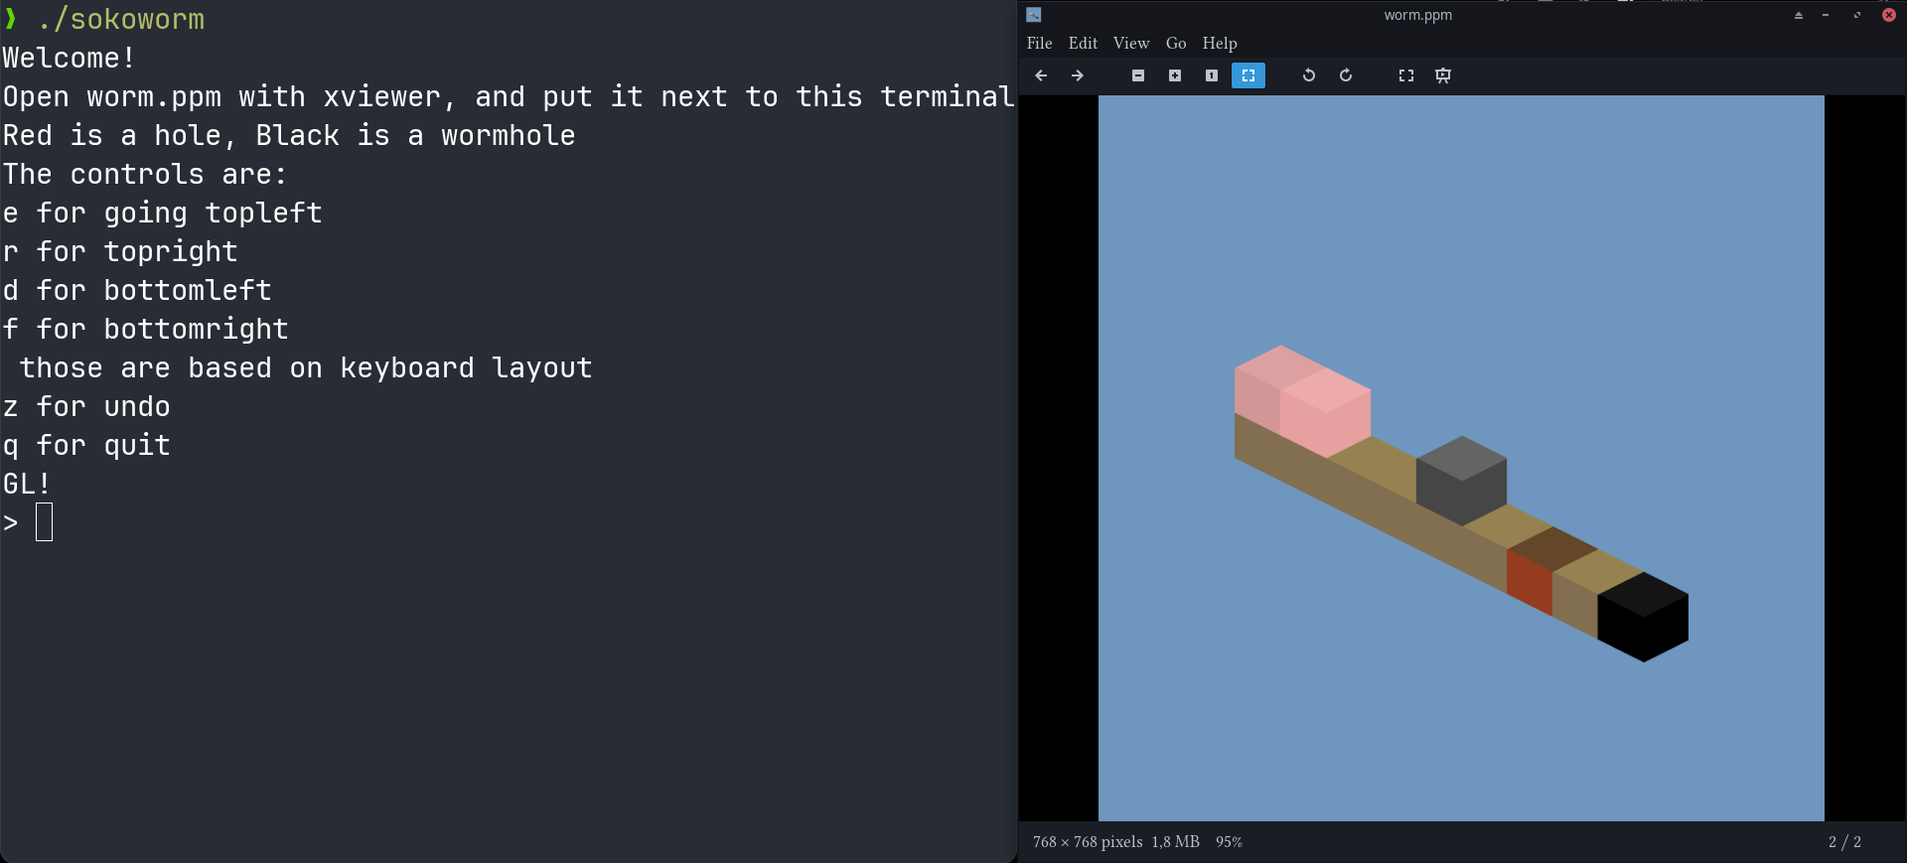This screenshot has height=863, width=1907.
Task: Open the Go menu
Action: pos(1176,43)
